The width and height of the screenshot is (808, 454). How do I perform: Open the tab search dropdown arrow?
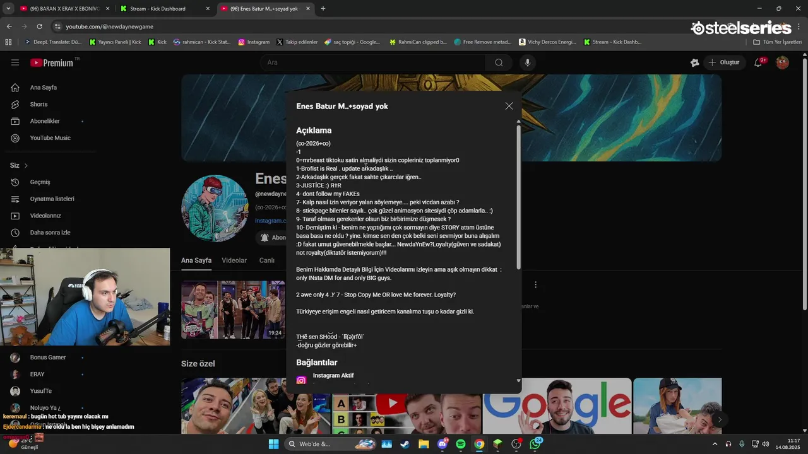[x=8, y=9]
